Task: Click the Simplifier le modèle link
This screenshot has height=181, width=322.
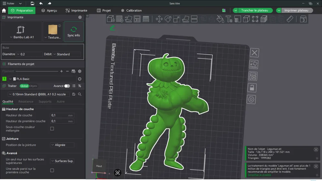Action: (x=259, y=175)
